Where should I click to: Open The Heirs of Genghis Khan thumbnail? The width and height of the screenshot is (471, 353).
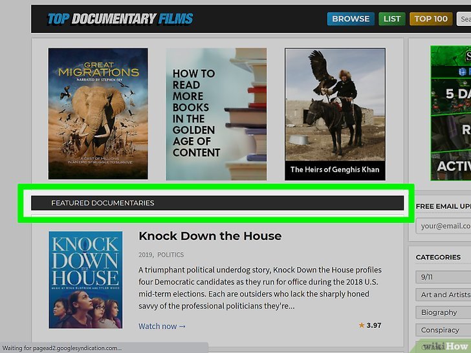pyautogui.click(x=335, y=114)
